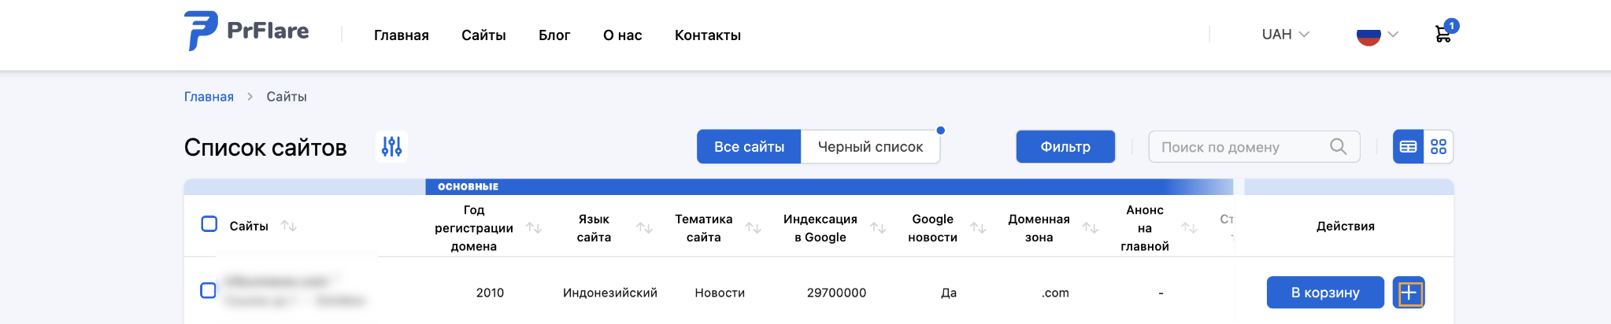Sort by domain registration year
The image size is (1611, 324).
(534, 228)
